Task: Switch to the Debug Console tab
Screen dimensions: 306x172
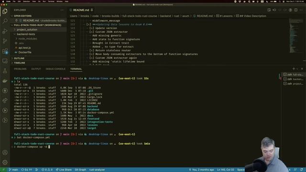Action: pos(55,69)
